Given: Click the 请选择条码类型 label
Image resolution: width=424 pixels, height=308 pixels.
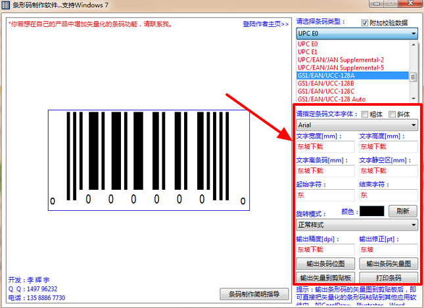Looking at the screenshot, I should [x=321, y=22].
